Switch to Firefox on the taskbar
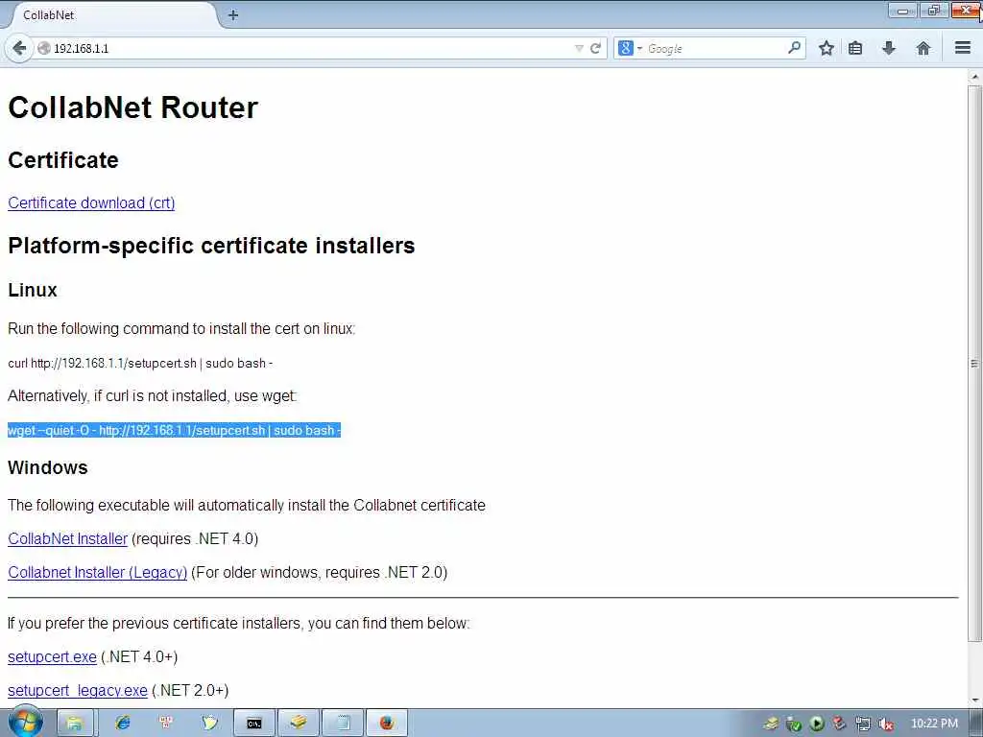983x737 pixels. point(386,724)
